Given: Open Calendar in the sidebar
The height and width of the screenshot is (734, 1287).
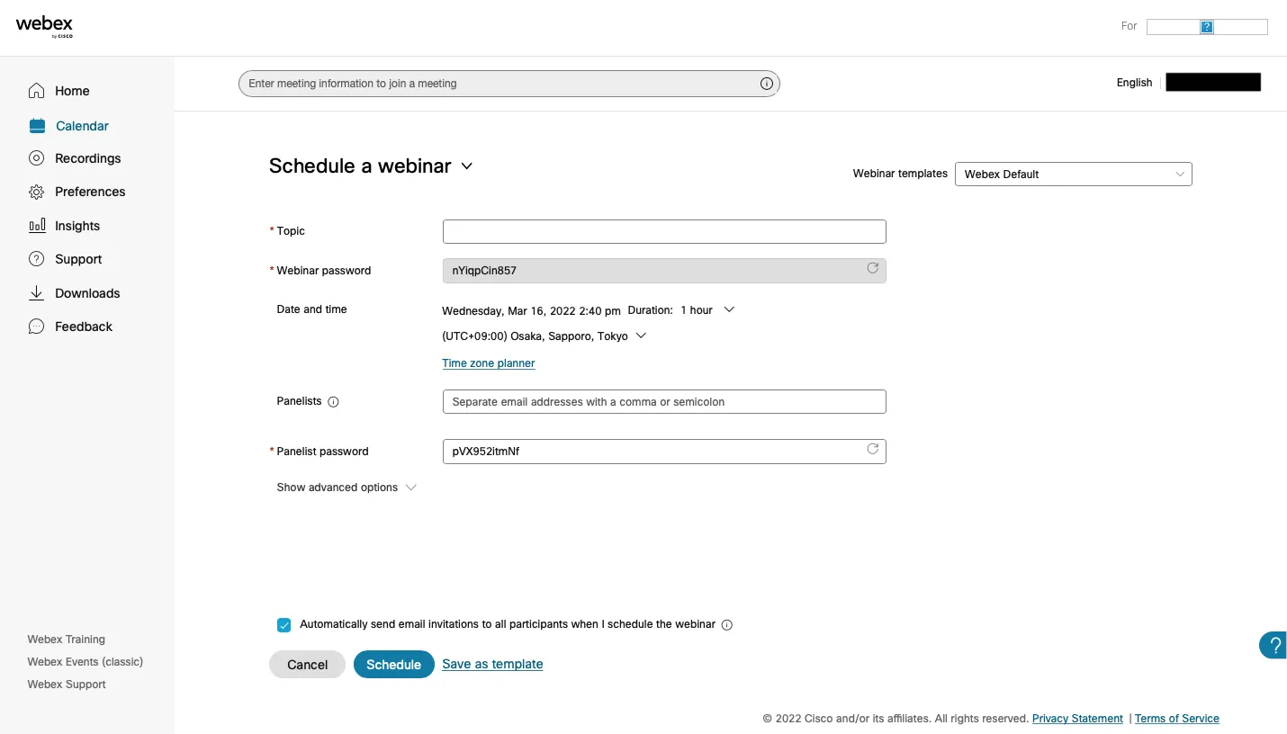Looking at the screenshot, I should point(81,126).
